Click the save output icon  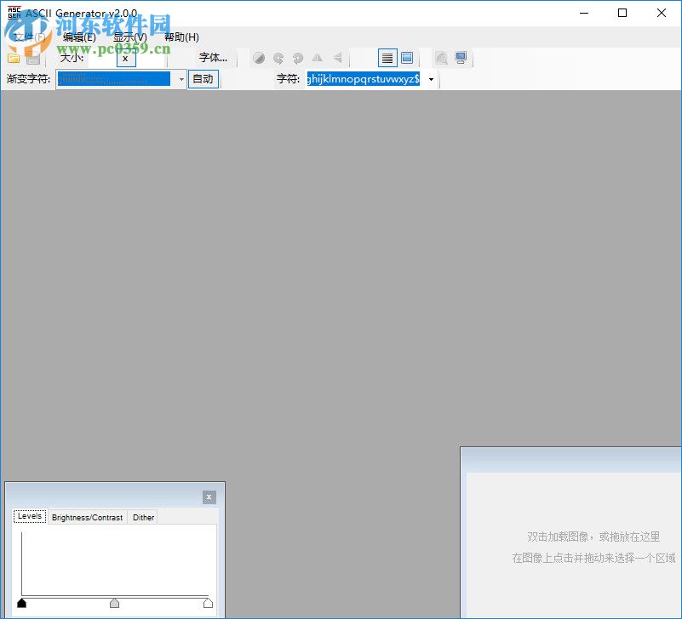(34, 58)
